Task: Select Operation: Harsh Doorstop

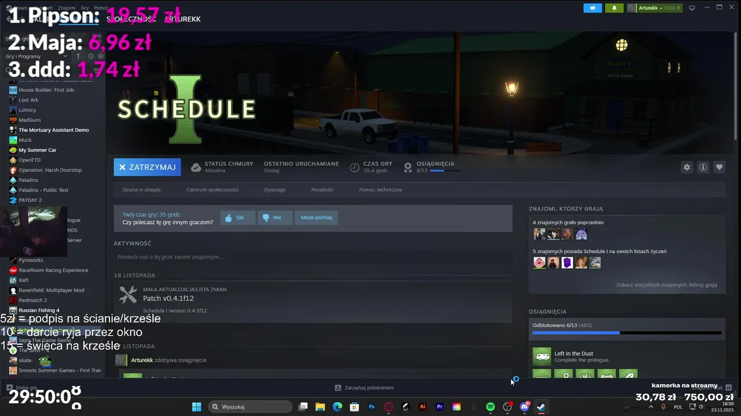Action: pos(50,170)
